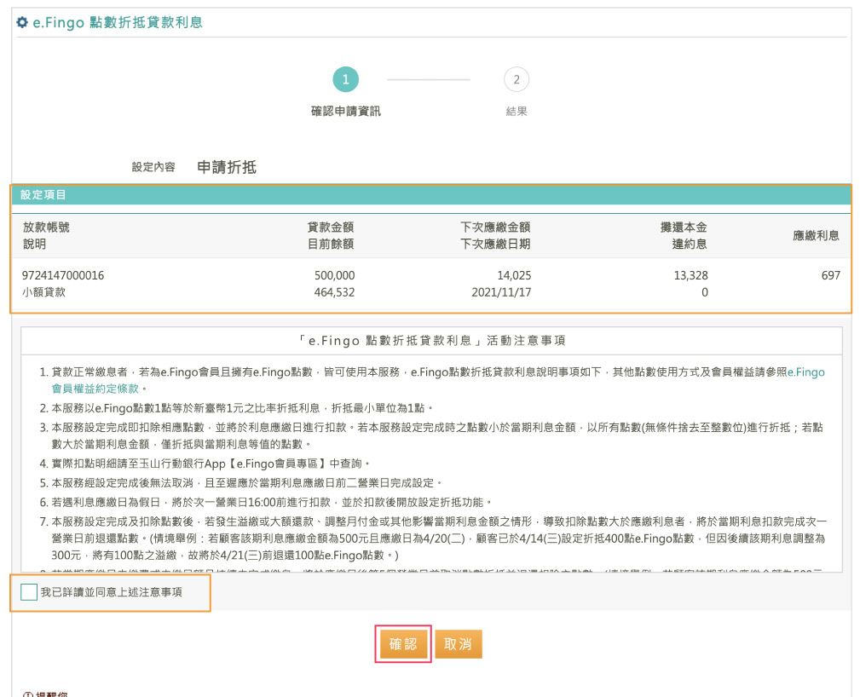Click principal repayment value 13,328

[x=690, y=275]
